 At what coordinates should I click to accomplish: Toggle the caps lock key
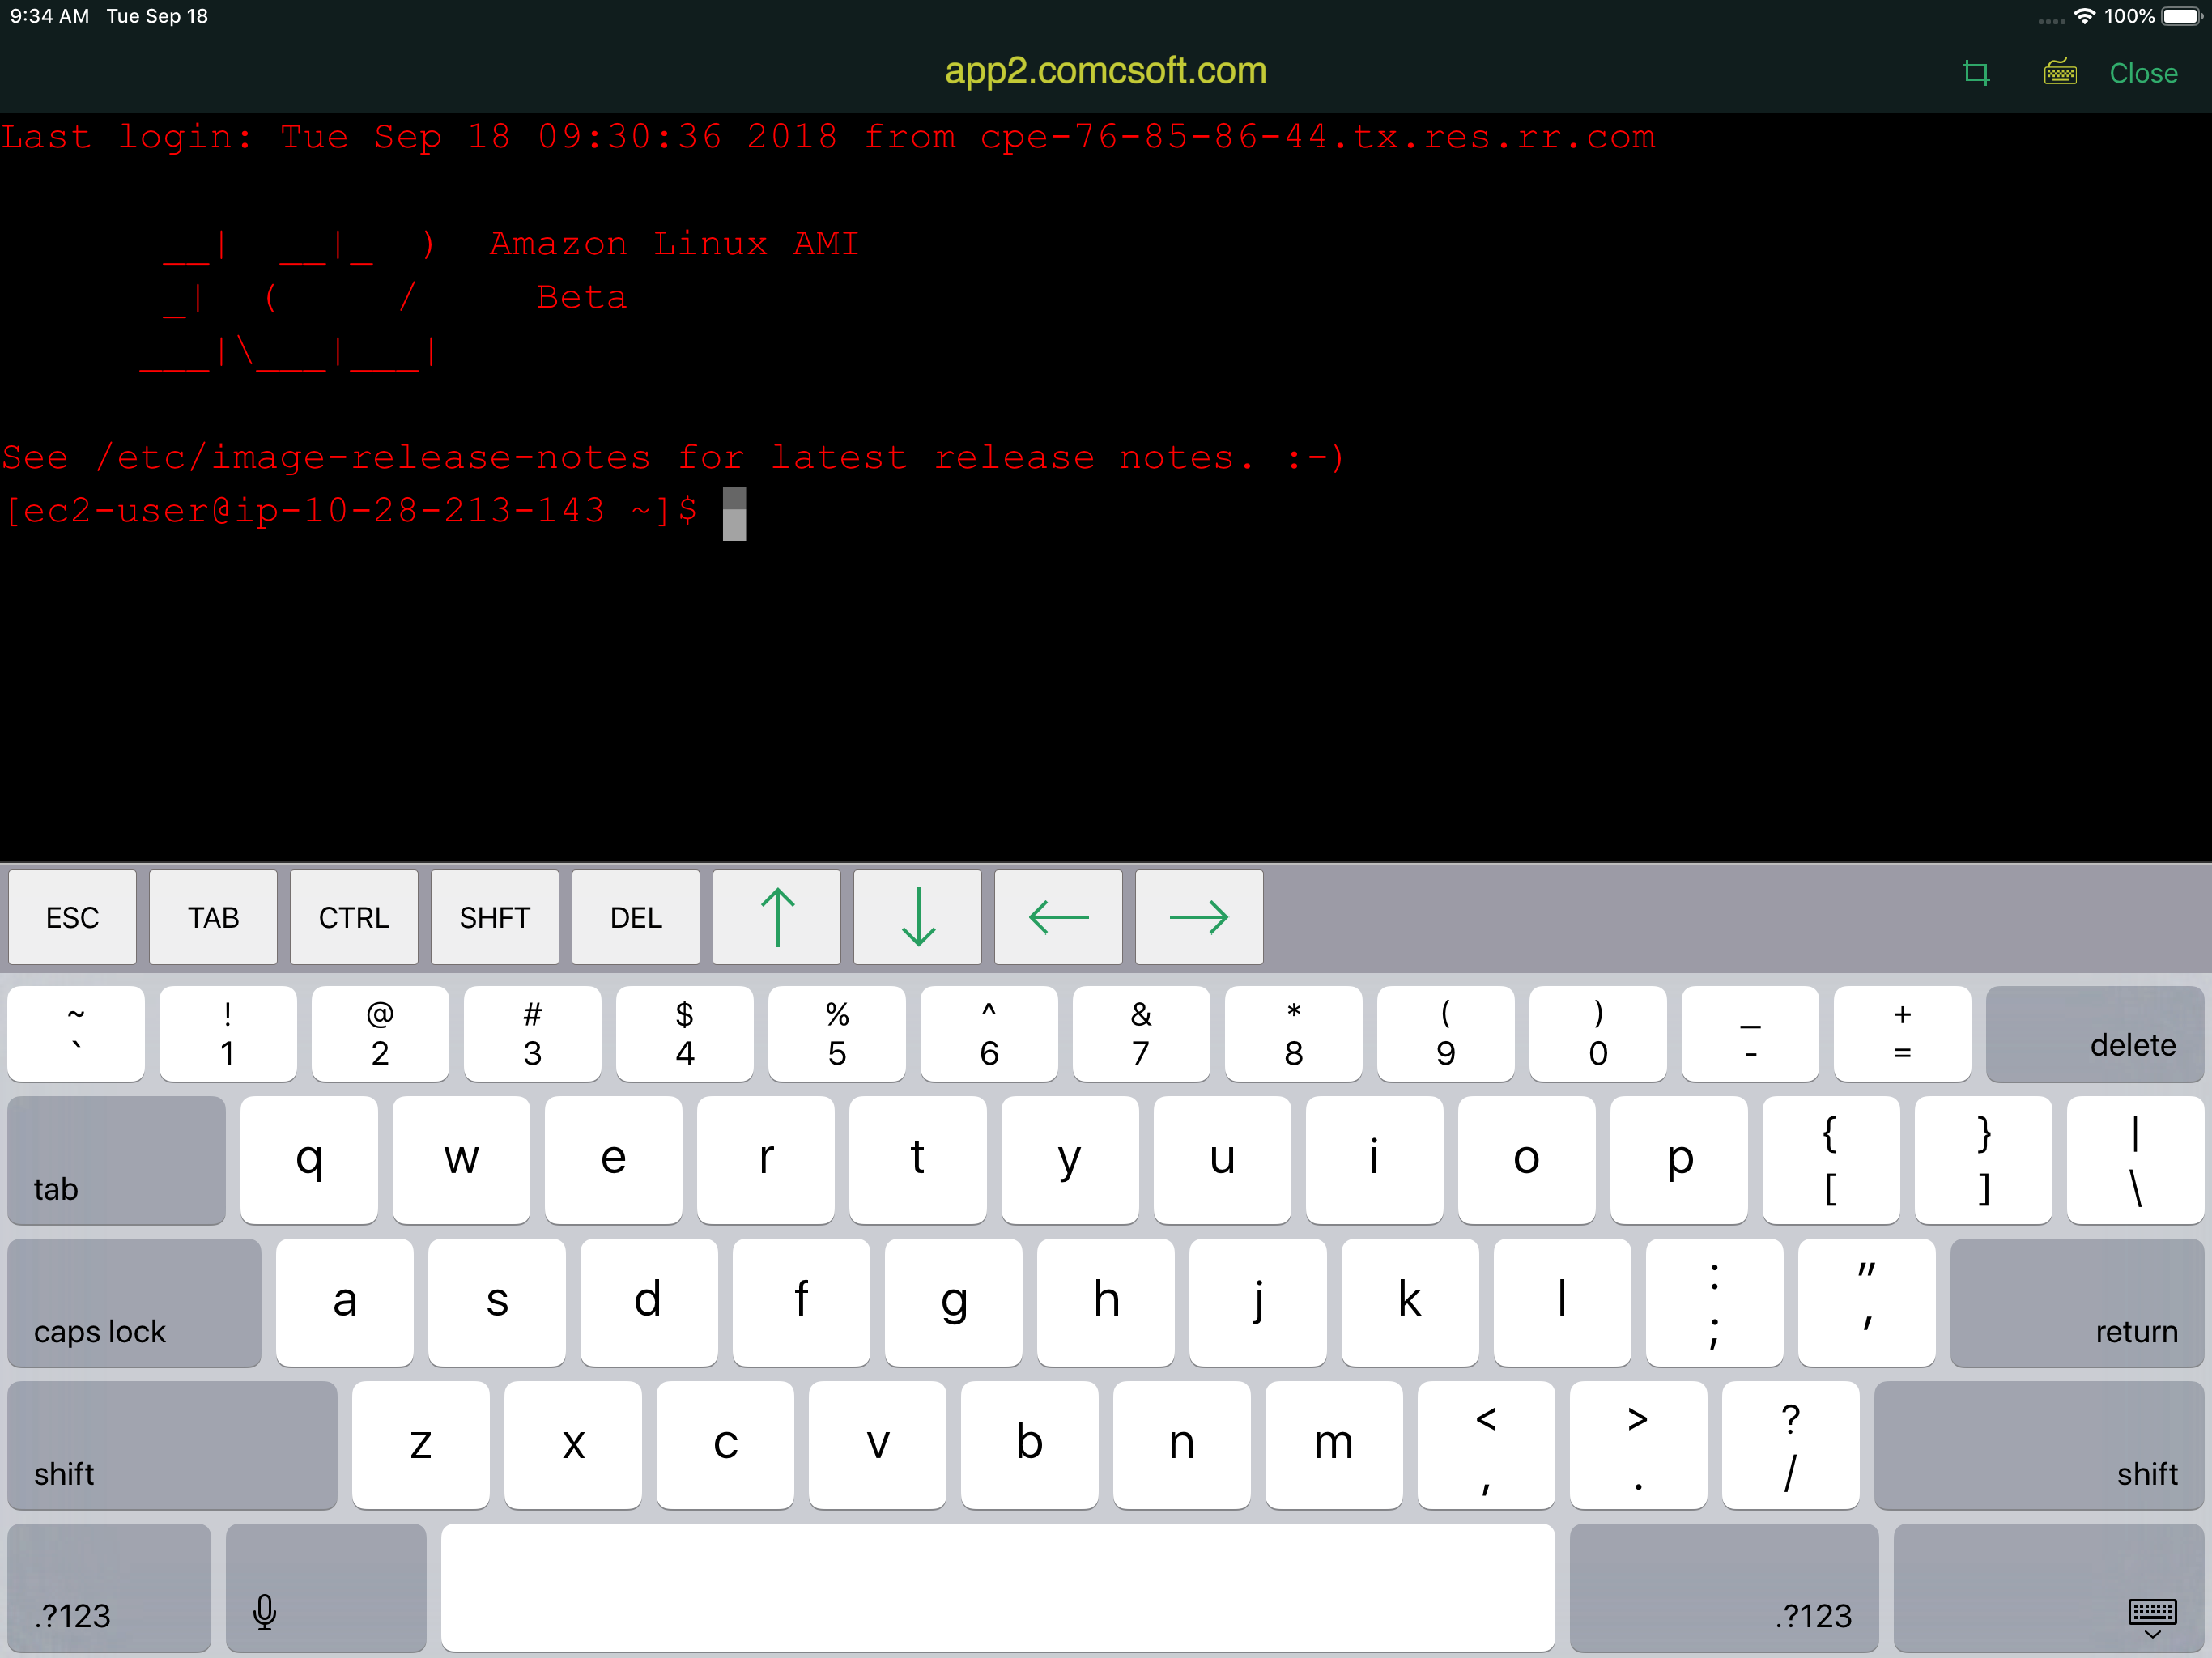pos(134,1301)
